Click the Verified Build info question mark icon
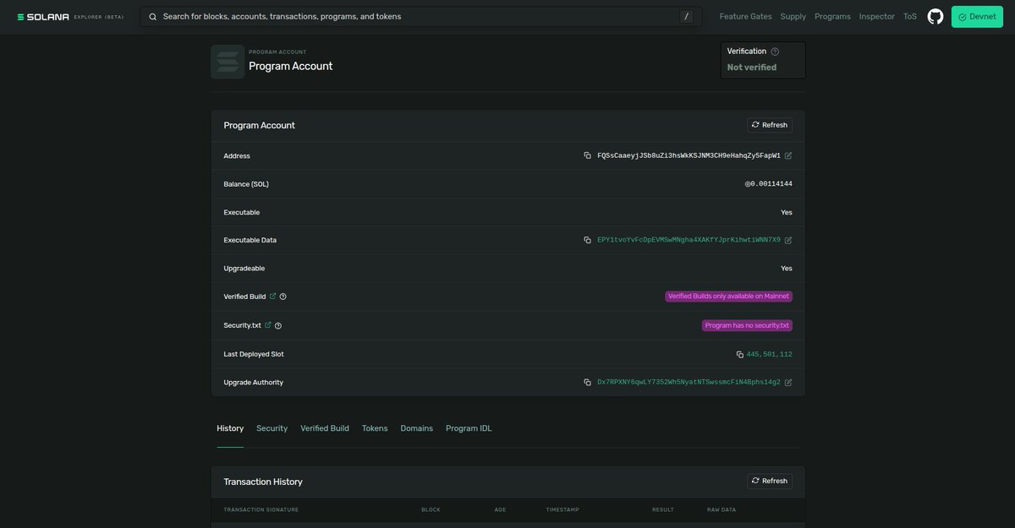Viewport: 1015px width, 528px height. pos(283,297)
